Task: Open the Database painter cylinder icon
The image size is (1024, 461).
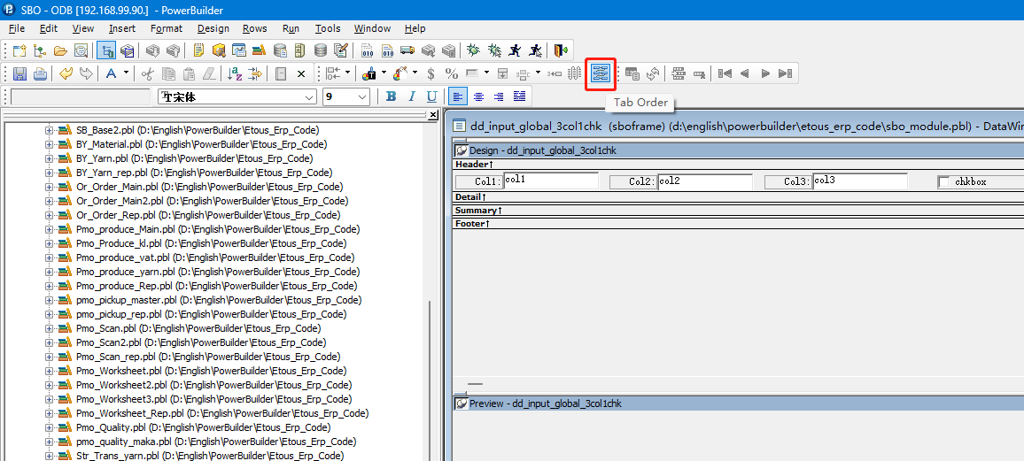Action: pos(321,50)
